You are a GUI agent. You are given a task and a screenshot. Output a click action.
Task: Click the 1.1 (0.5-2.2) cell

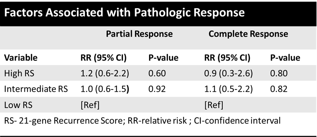pos(228,89)
